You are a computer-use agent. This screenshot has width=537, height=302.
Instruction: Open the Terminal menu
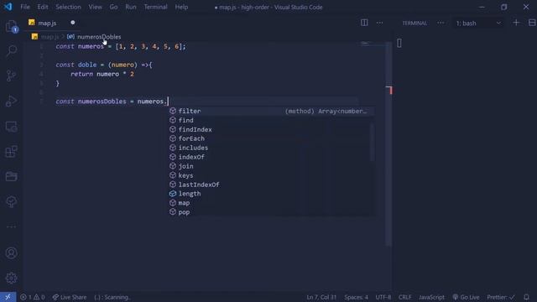coord(155,7)
